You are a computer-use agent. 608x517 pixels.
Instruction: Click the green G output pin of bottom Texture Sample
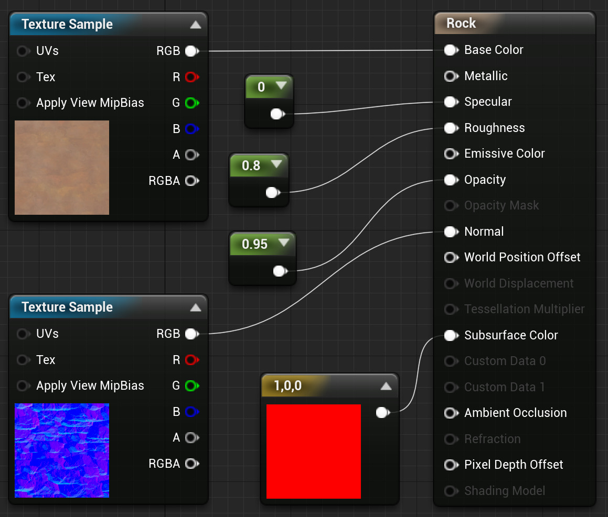[191, 386]
